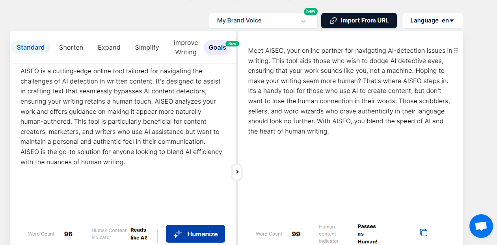This screenshot has height=245, width=497.
Task: Click the input word count value 96
Action: (x=68, y=234)
